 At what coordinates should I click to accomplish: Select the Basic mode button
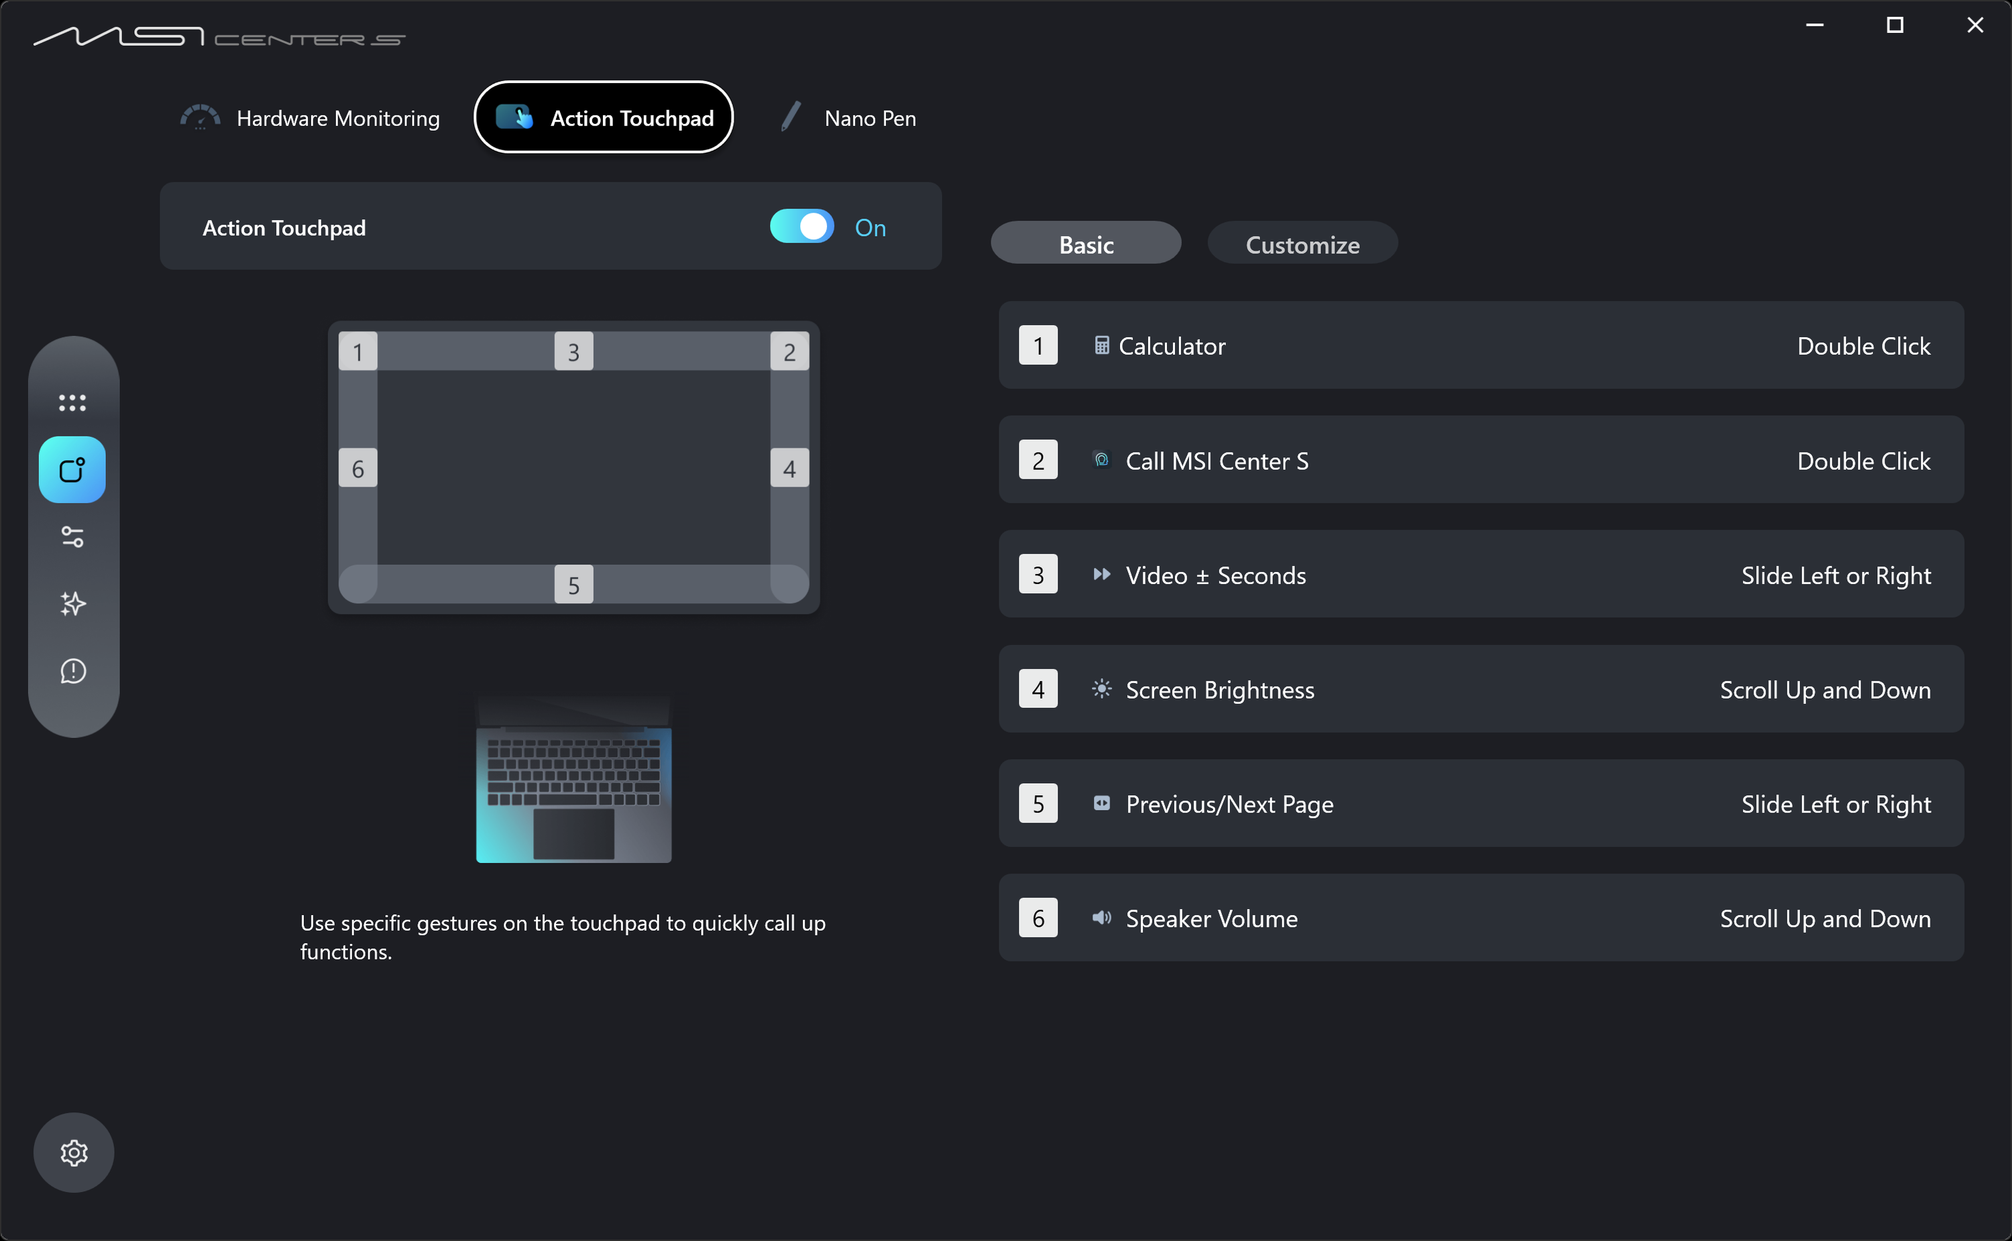tap(1085, 244)
